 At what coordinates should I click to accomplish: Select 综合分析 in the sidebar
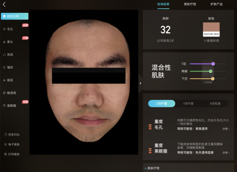(15, 16)
